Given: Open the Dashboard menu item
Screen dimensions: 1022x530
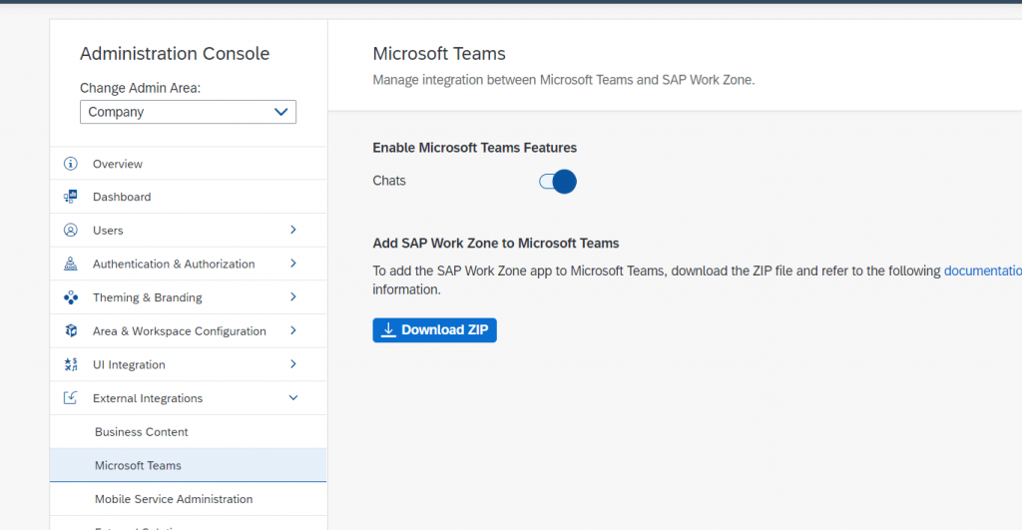Looking at the screenshot, I should coord(189,197).
